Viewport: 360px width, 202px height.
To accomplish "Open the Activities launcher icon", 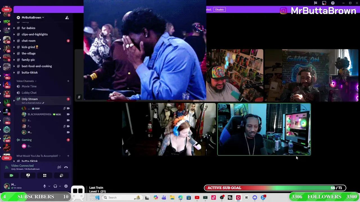I will coord(45,175).
